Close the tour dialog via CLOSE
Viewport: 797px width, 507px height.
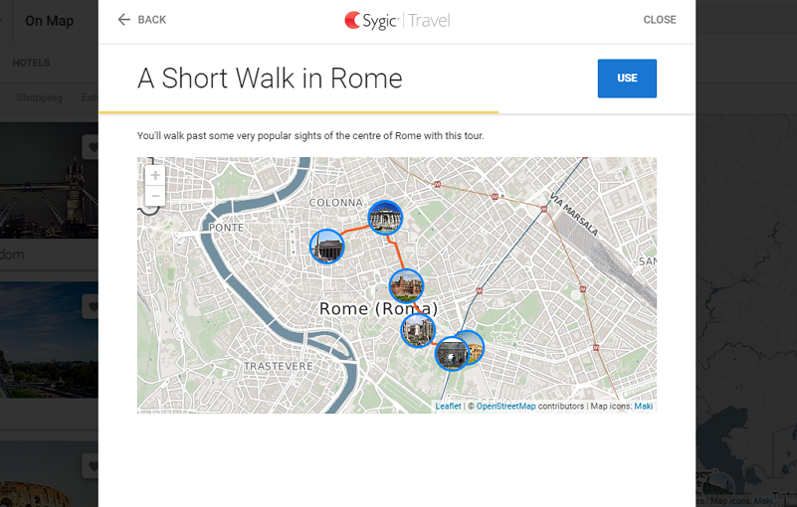pyautogui.click(x=659, y=20)
